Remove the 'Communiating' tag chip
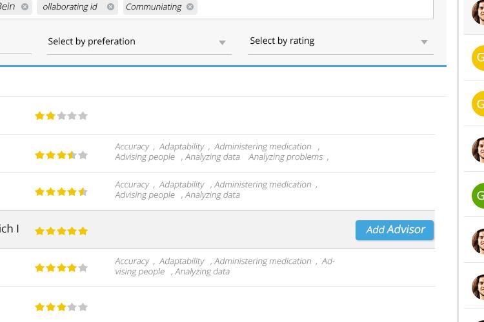 click(x=190, y=6)
